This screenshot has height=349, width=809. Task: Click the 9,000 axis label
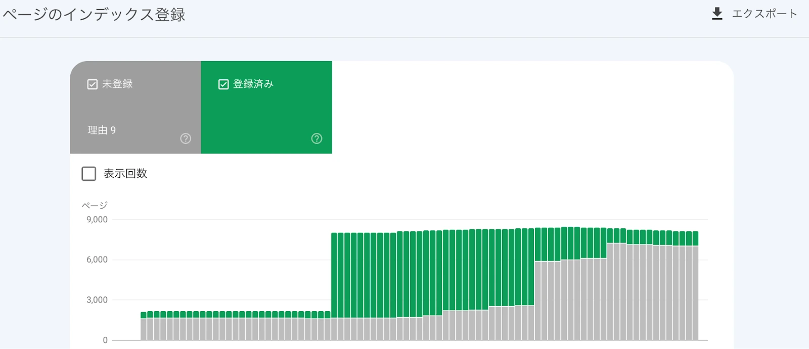[x=97, y=220]
